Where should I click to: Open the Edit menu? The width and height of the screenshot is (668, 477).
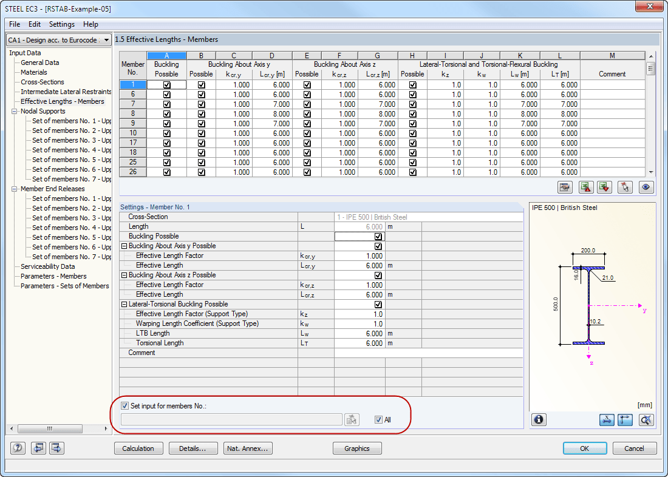click(x=34, y=24)
